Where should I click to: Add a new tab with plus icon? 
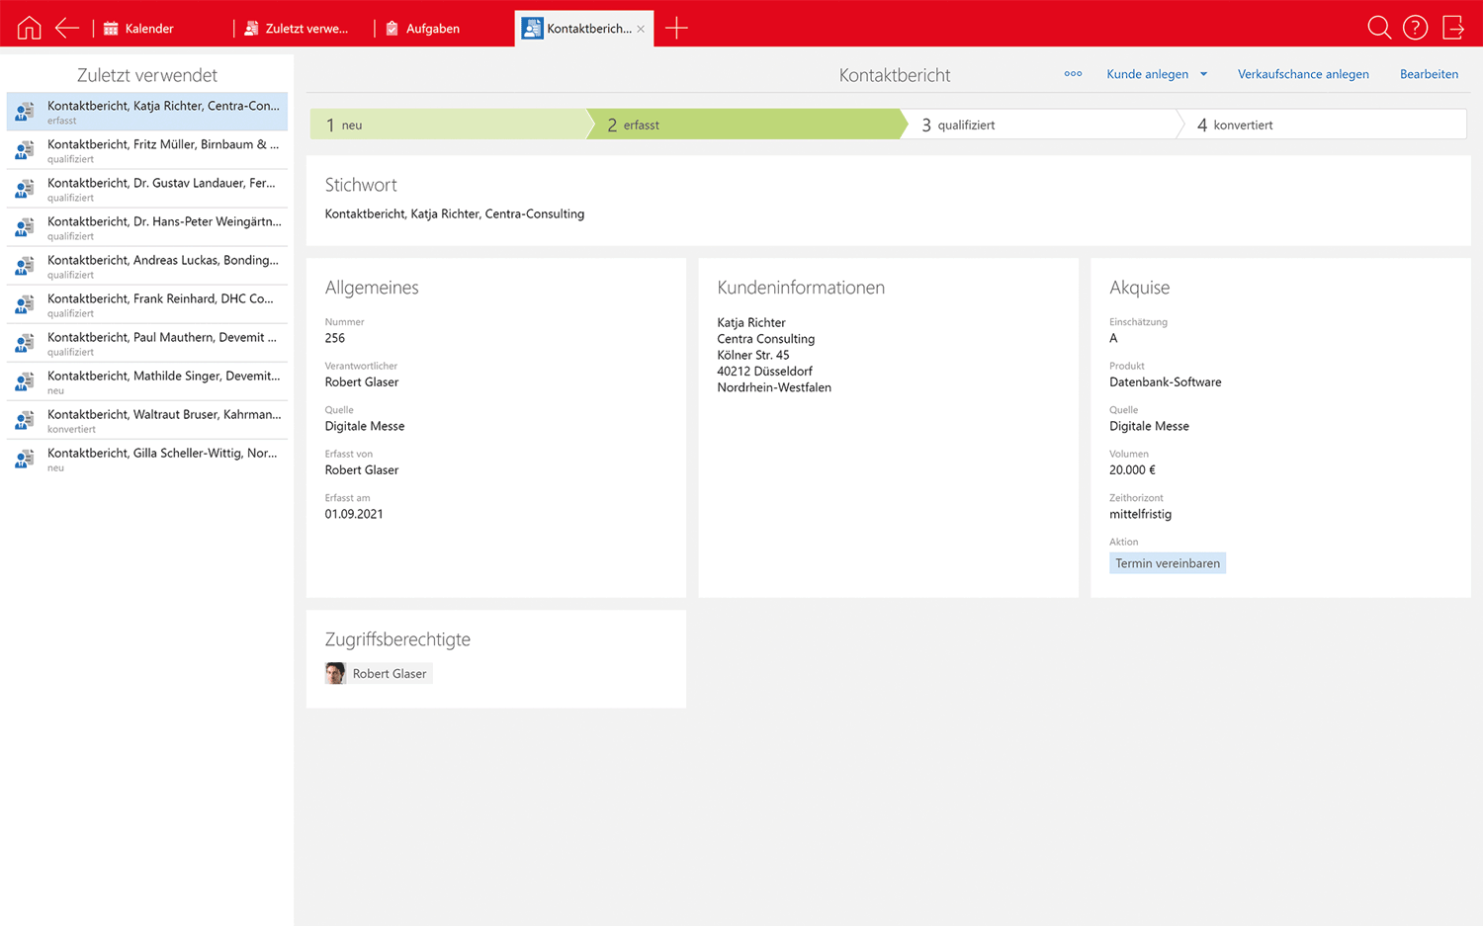(x=676, y=28)
